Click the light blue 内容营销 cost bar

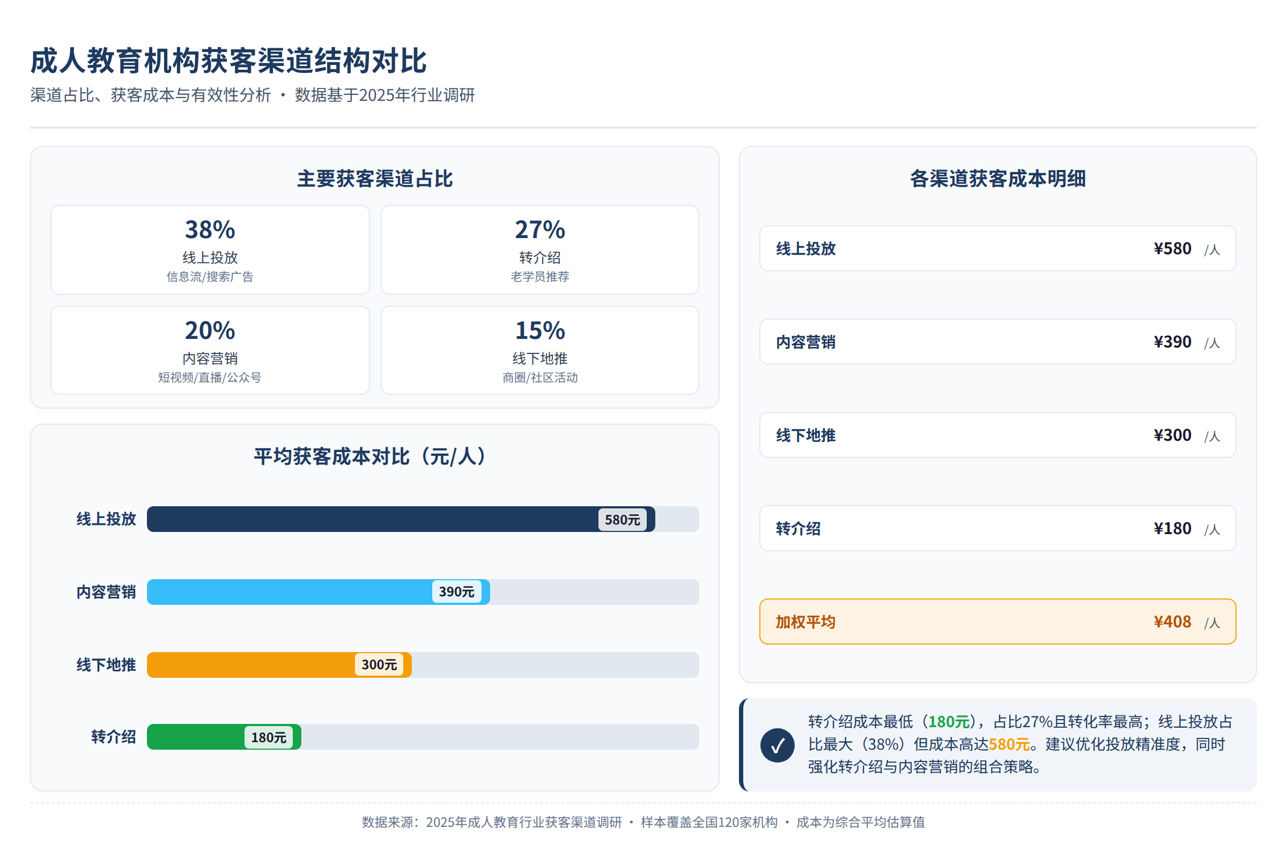(319, 591)
